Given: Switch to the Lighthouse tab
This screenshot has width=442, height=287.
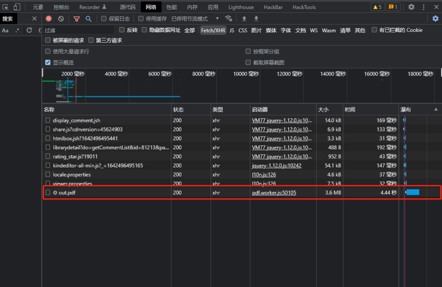Looking at the screenshot, I should pyautogui.click(x=241, y=7).
